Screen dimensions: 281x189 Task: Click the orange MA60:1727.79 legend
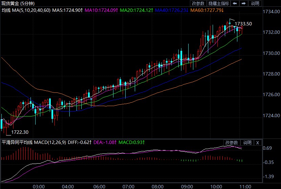(x=207, y=10)
